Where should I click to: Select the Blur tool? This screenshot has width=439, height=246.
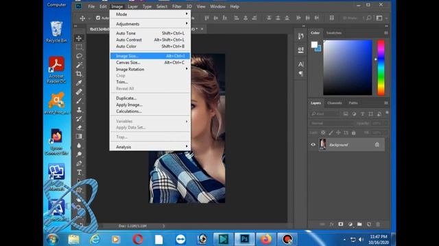coord(80,146)
